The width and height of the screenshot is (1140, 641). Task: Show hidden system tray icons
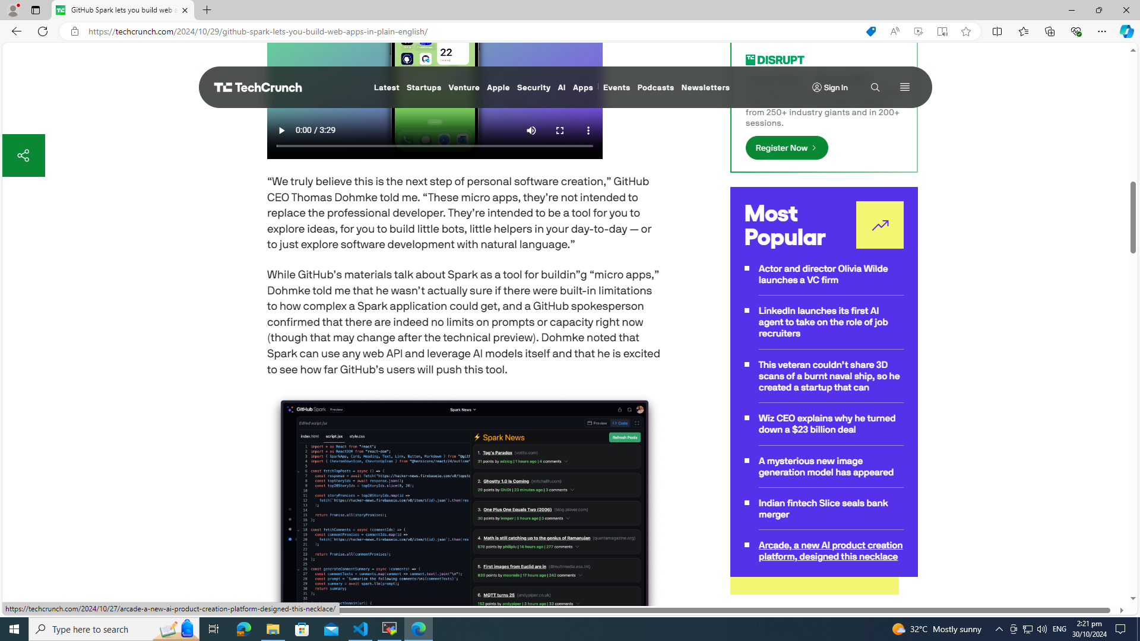pyautogui.click(x=999, y=629)
